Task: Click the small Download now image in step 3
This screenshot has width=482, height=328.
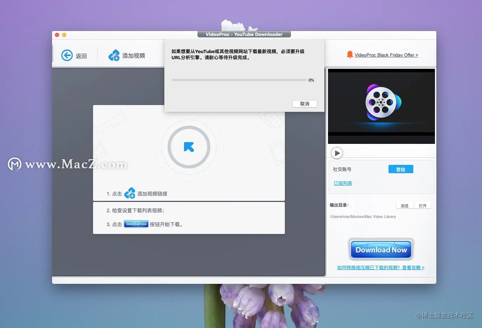Action: coord(136,224)
